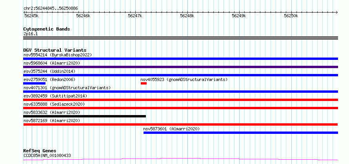Open nsv4055923 (gnomADStructuralVariants) label
The image size is (349, 164).
pyautogui.click(x=184, y=79)
